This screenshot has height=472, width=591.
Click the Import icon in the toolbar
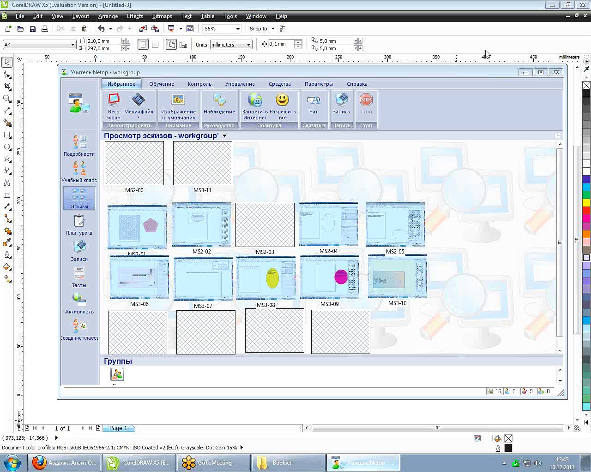[143, 29]
